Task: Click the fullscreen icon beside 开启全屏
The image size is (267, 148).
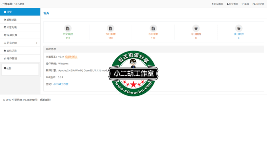Action: click(254, 4)
